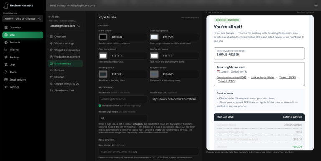Viewport: 321px width, 161px height.
Task: Open the Routing page
Action: [23, 57]
